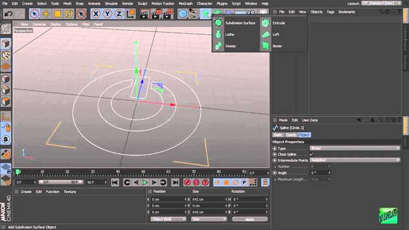Screen dimensions: 409x230
Task: Switch to Texture mode
Action: pyautogui.click(x=5, y=55)
